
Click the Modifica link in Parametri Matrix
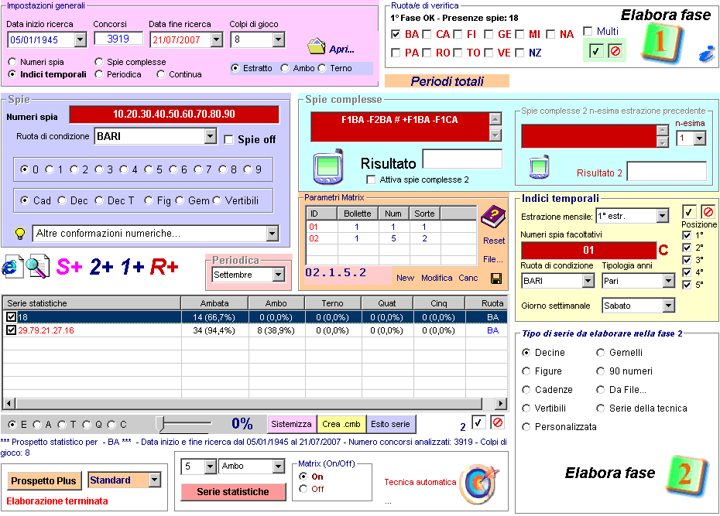[x=437, y=278]
